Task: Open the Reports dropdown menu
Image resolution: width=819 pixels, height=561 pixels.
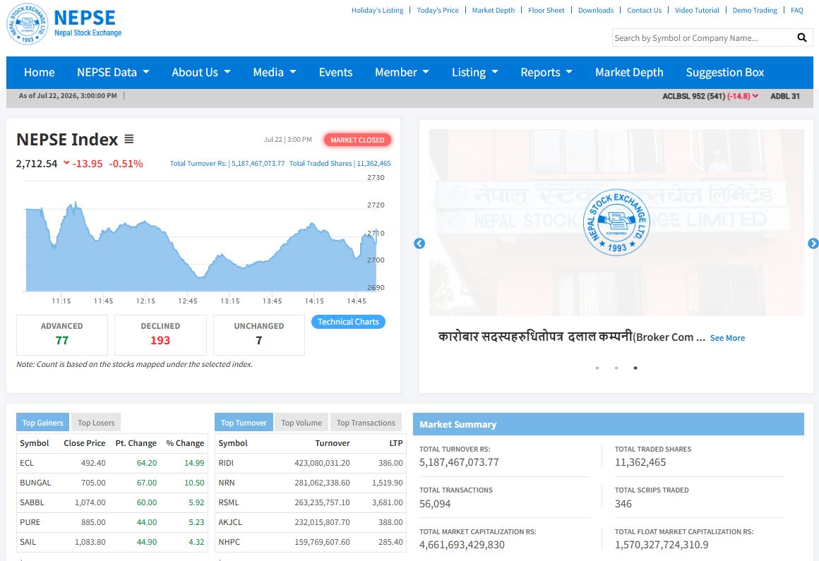Action: 546,72
